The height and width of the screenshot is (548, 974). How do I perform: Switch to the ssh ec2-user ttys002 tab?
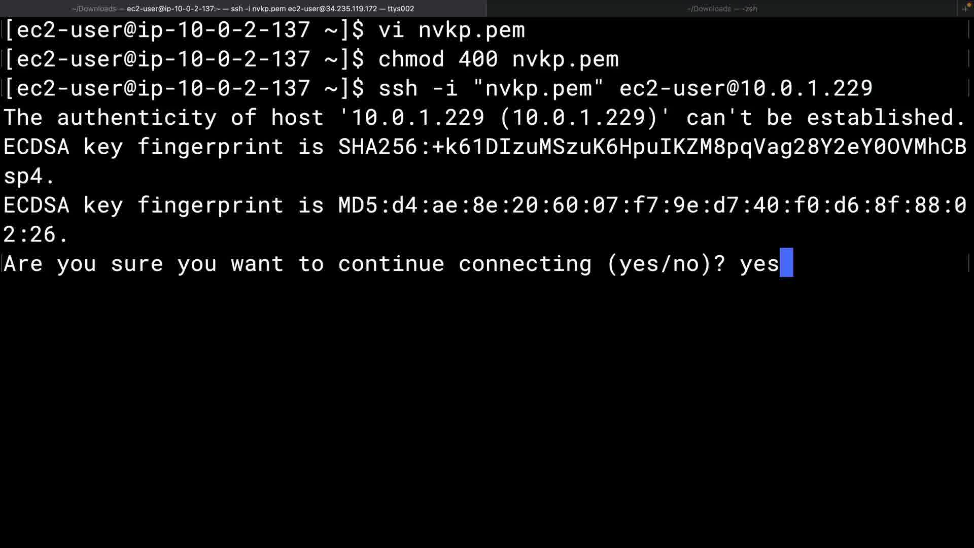click(x=243, y=9)
